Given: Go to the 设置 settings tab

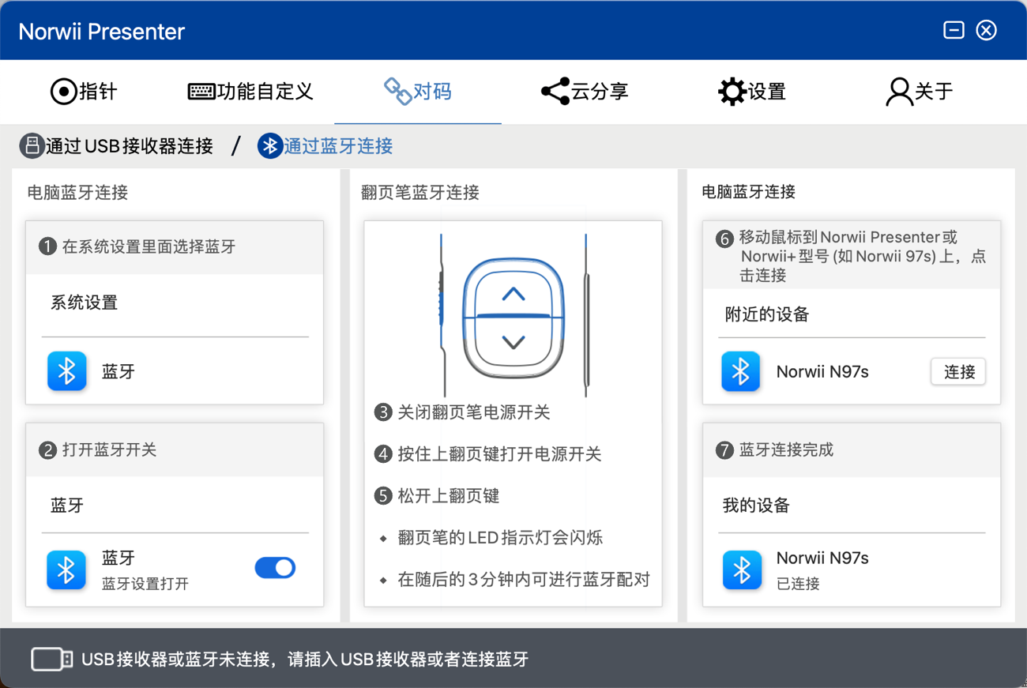Looking at the screenshot, I should pyautogui.click(x=751, y=92).
